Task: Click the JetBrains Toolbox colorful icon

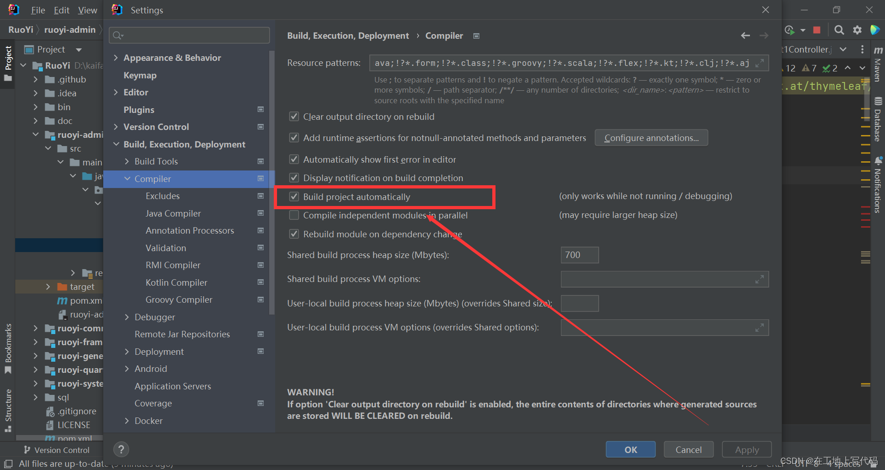Action: click(875, 30)
